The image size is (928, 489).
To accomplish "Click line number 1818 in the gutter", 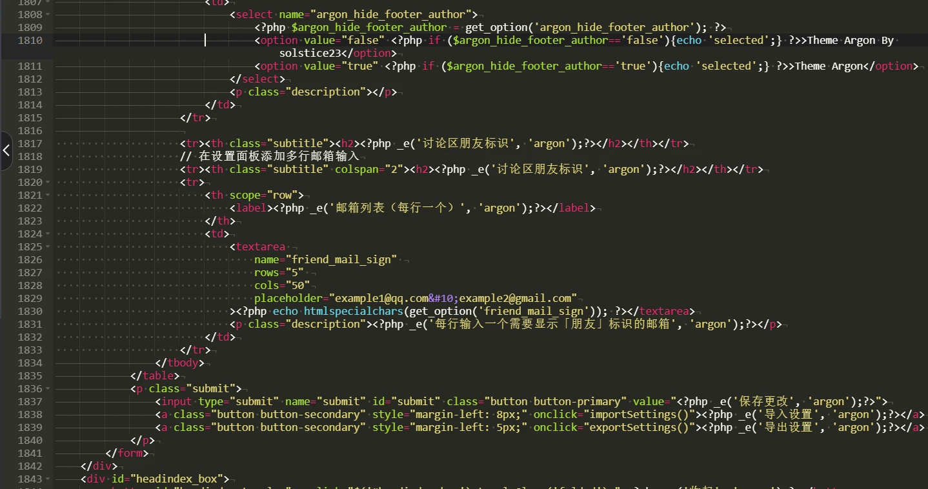I will (x=30, y=156).
